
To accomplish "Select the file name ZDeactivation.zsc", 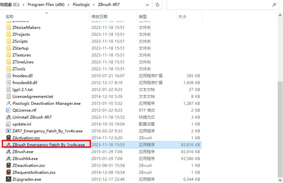I will click(x=29, y=166).
